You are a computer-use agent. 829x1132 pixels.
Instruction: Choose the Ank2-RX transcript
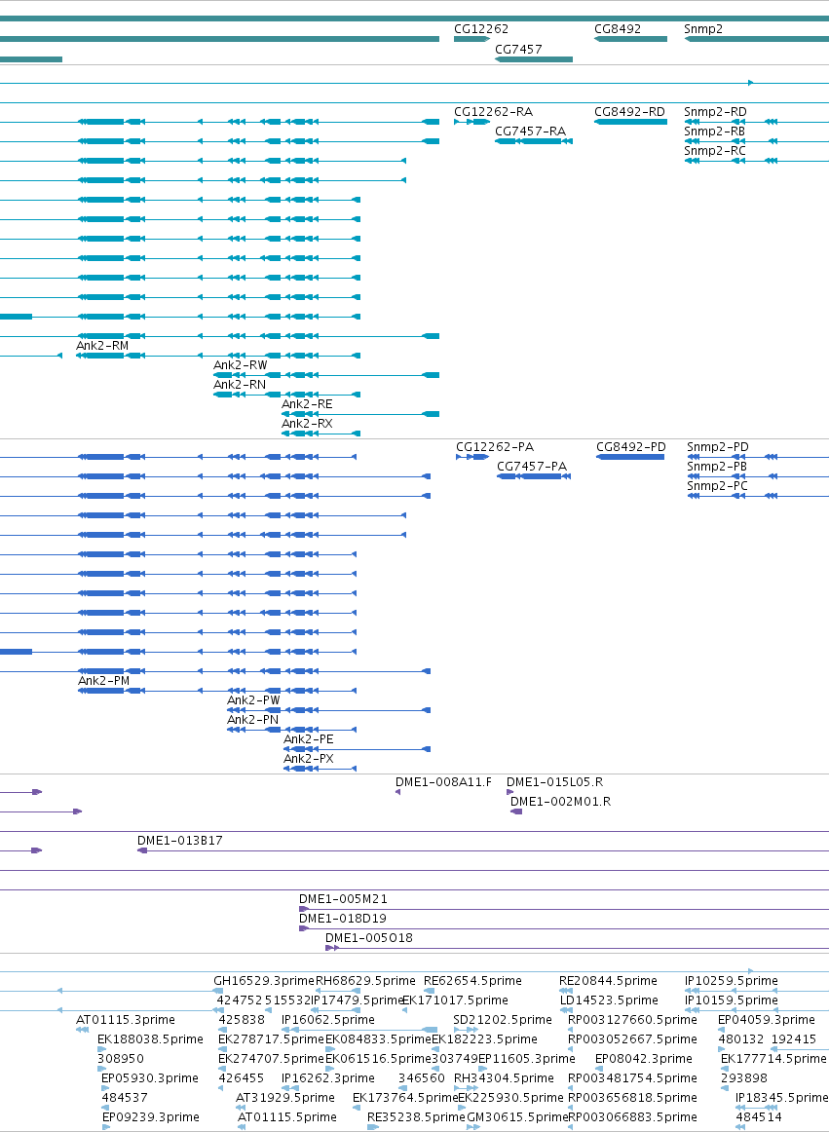click(x=320, y=434)
